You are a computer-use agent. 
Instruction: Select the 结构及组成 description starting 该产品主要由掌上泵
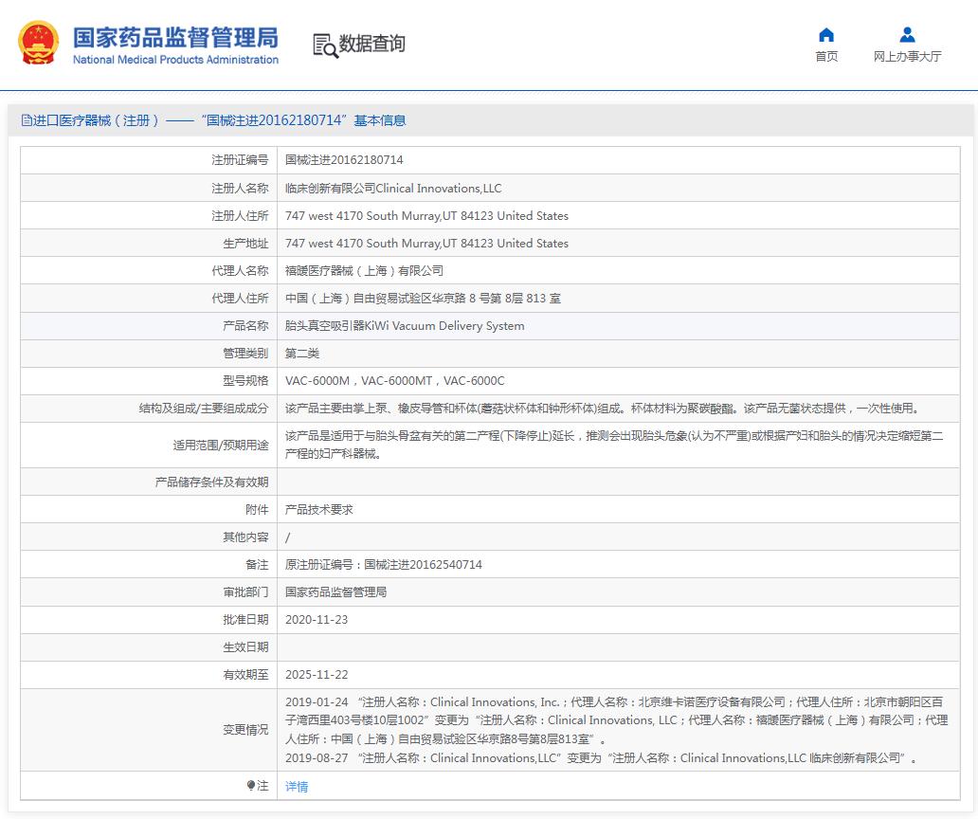[x=603, y=408]
